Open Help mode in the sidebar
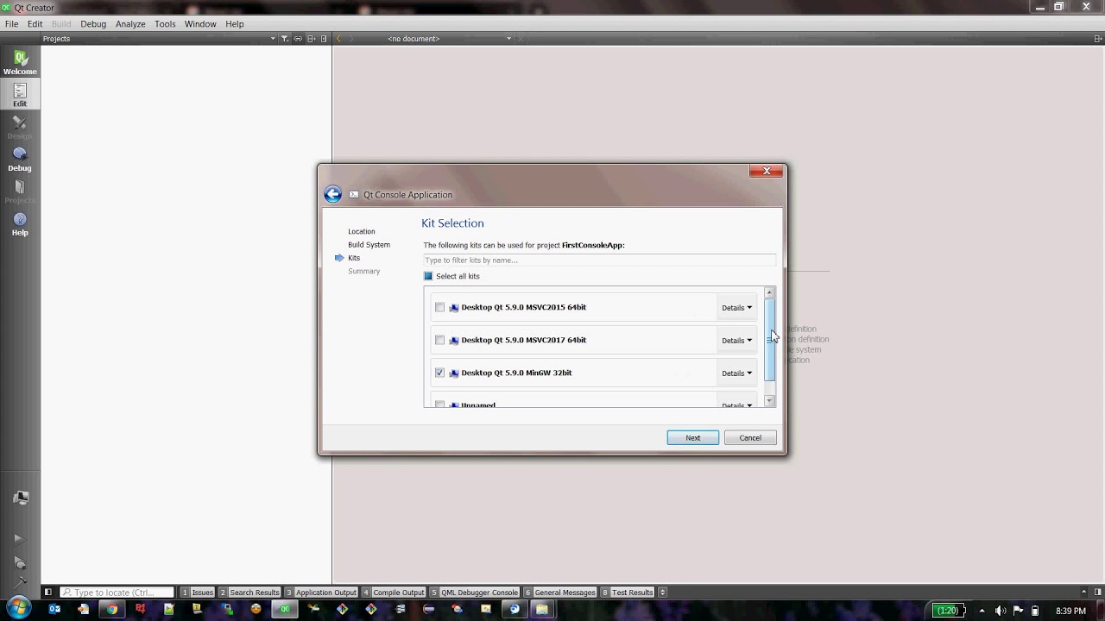This screenshot has width=1105, height=621. [x=20, y=223]
